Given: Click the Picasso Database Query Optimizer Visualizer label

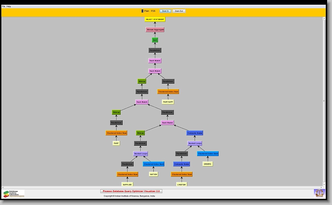Looking at the screenshot, I should click(x=131, y=191).
